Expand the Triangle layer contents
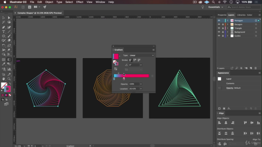The height and width of the screenshot is (147, 262). pos(228,28)
